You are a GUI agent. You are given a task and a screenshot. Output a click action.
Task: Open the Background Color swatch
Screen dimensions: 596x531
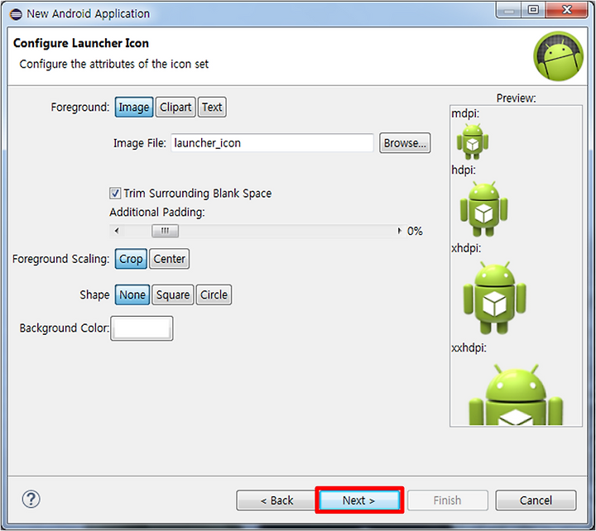[x=142, y=328]
